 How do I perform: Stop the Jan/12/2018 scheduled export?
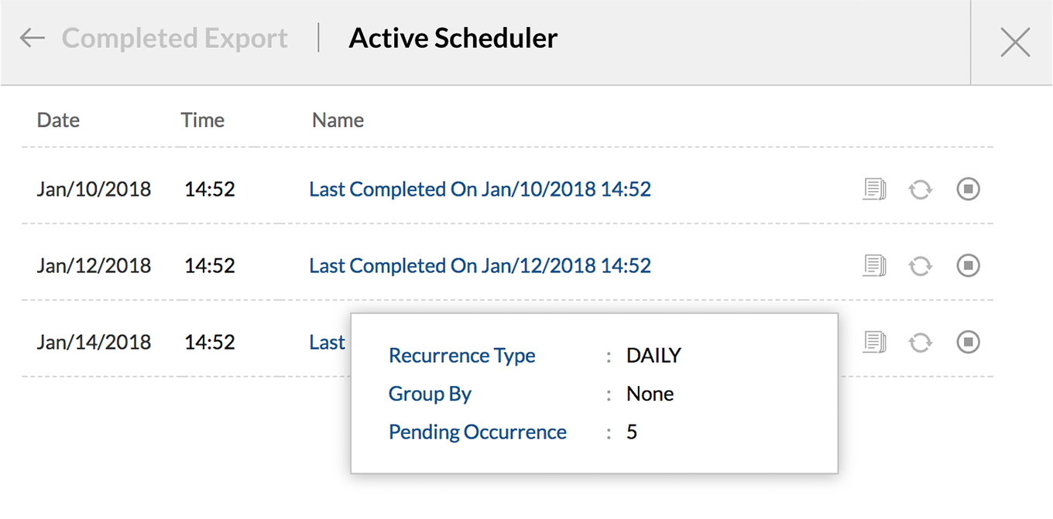pyautogui.click(x=968, y=265)
